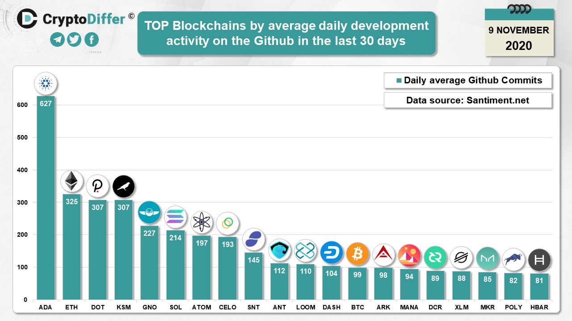The width and height of the screenshot is (572, 321).
Task: Select the Cardano ADA logo
Action: click(46, 83)
